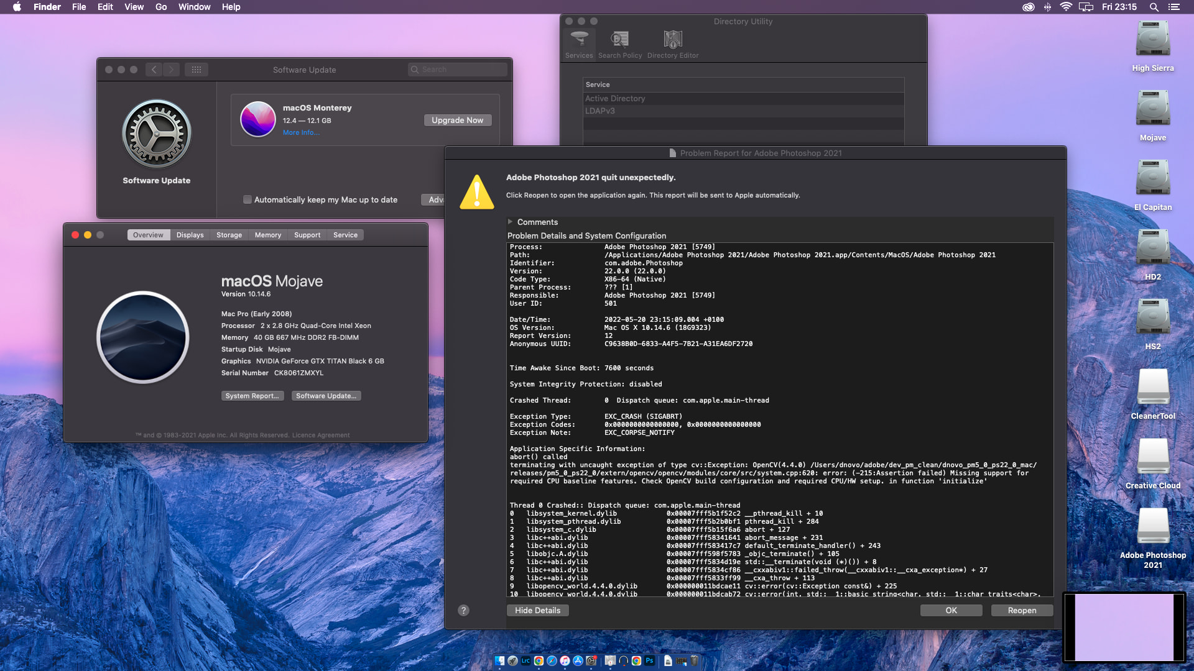The image size is (1194, 671).
Task: Click the Show All grid button in Software Update
Action: [x=197, y=70]
